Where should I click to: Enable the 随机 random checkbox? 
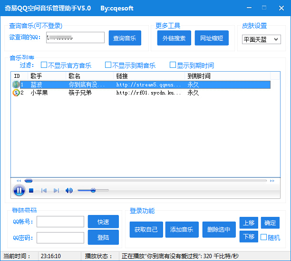coord(264,237)
